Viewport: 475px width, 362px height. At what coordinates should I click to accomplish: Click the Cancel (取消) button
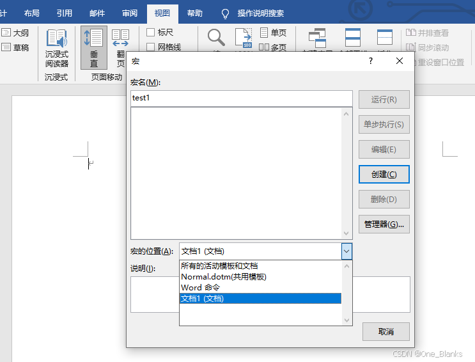[386, 332]
